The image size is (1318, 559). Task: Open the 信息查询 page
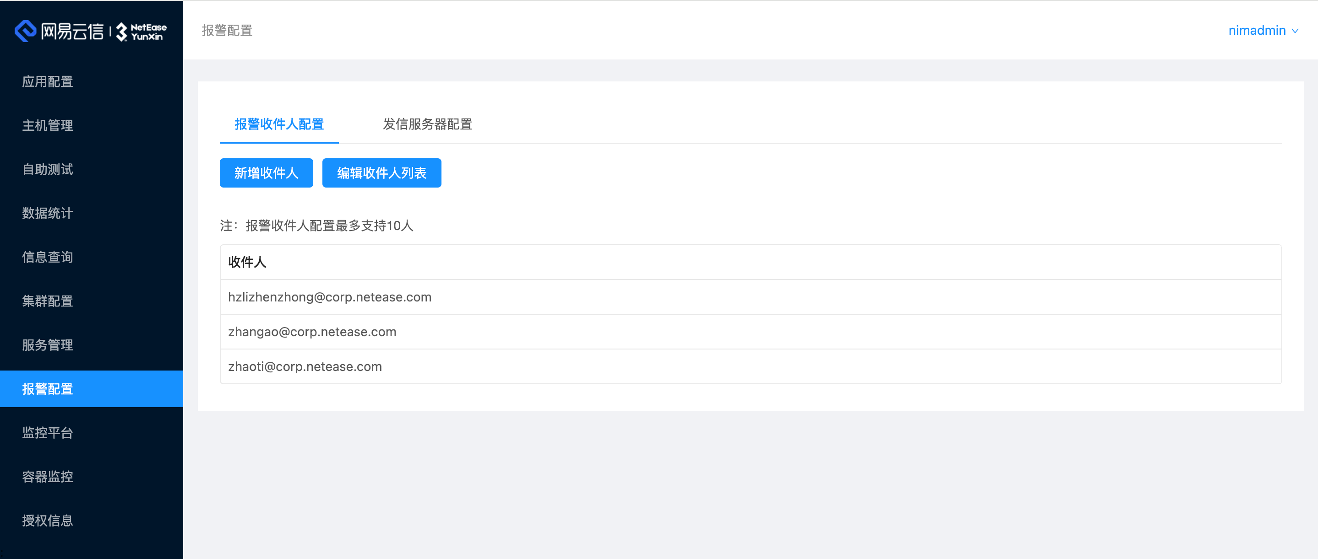click(x=48, y=257)
